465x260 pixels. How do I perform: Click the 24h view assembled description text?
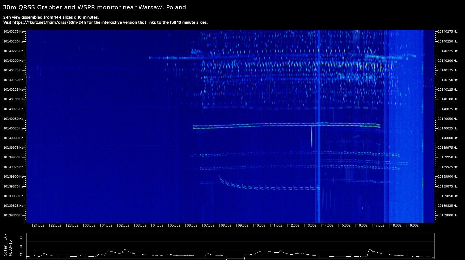[51, 17]
